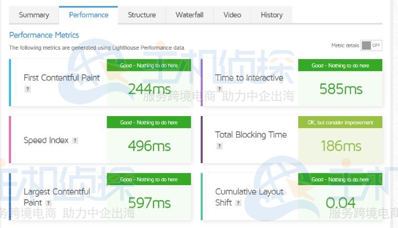Switch to the Structure tab
Image resolution: width=398 pixels, height=228 pixels.
tap(142, 15)
